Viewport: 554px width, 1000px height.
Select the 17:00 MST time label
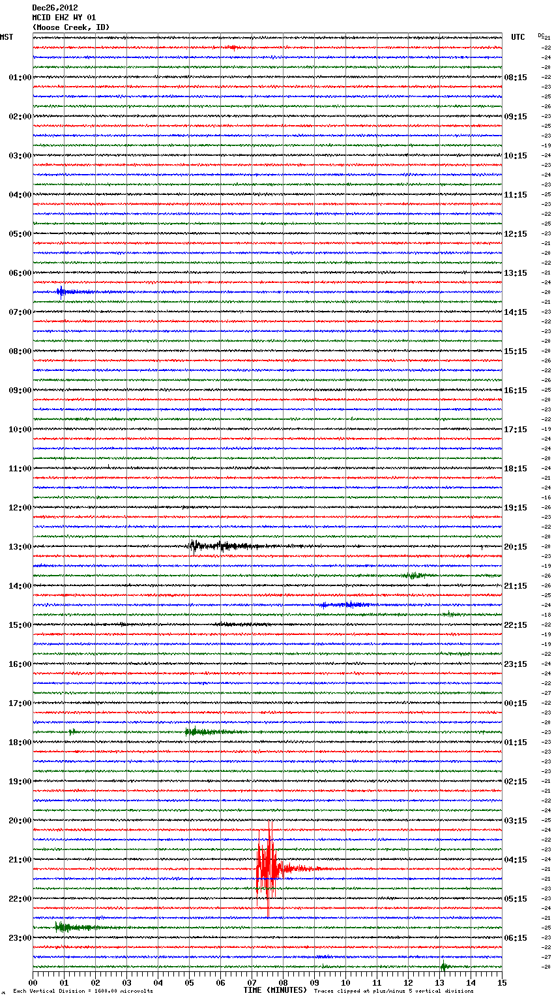(20, 703)
